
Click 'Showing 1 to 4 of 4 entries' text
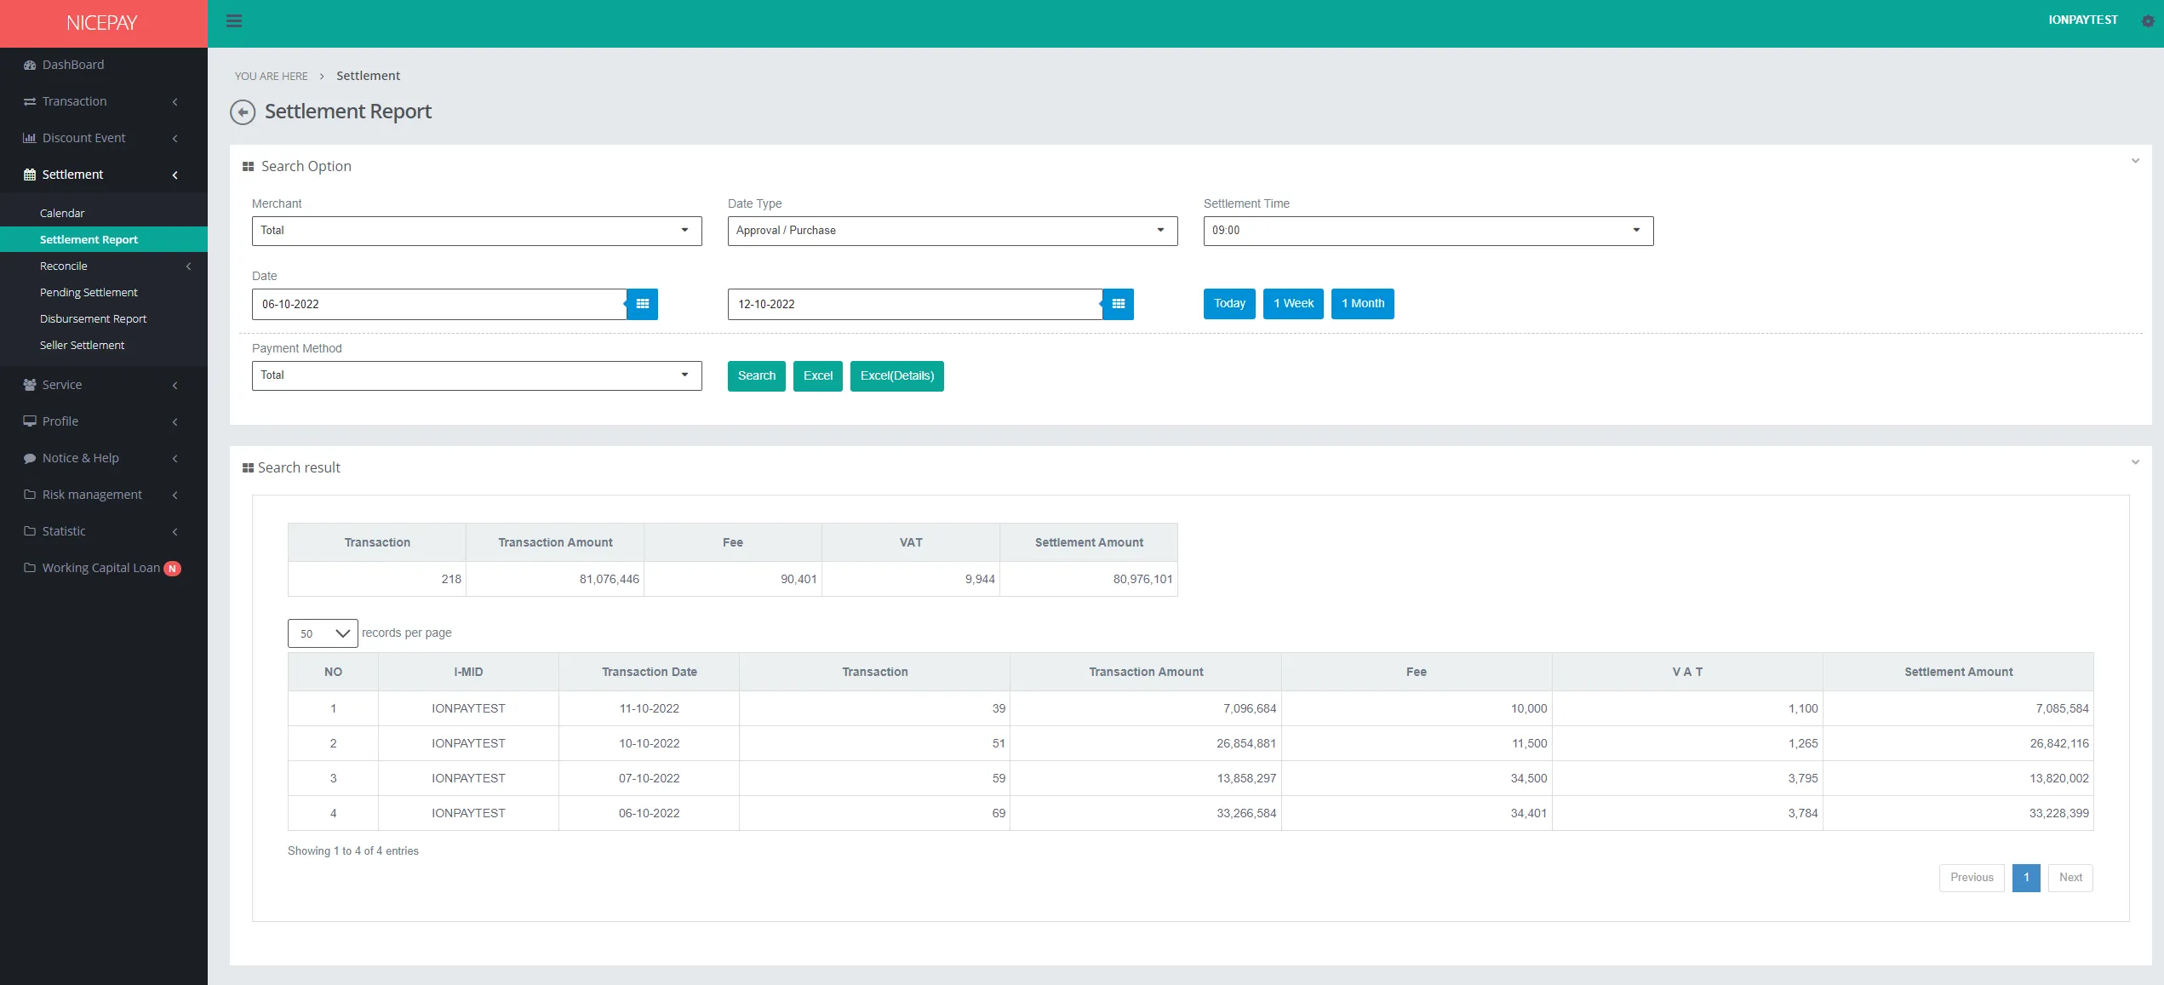point(353,851)
